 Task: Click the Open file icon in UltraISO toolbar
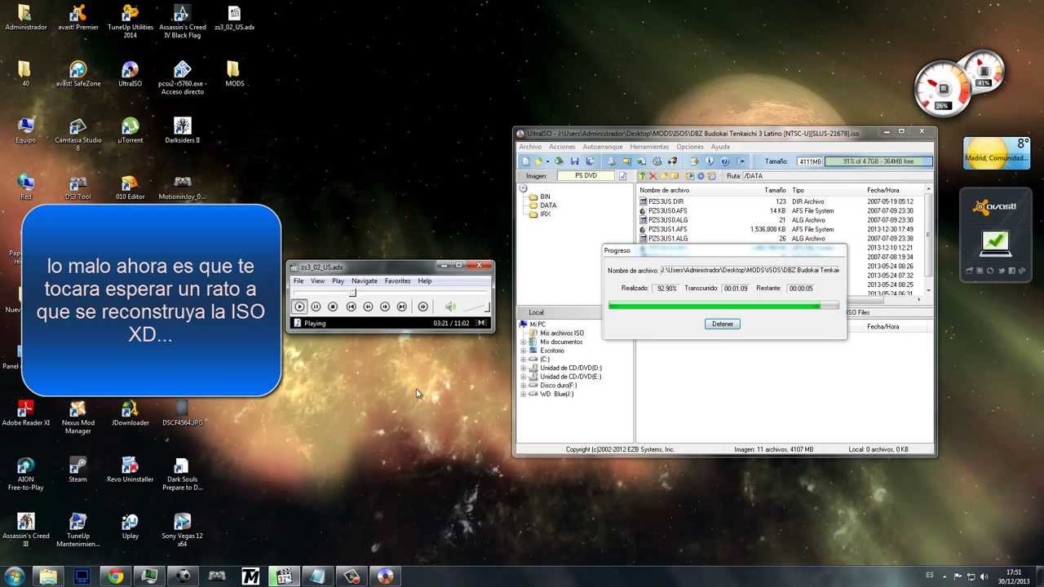(x=537, y=161)
